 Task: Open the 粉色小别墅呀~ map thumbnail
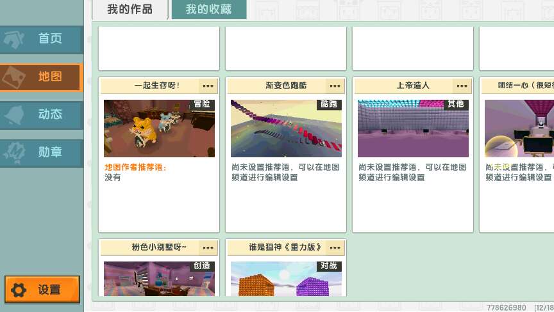click(159, 279)
